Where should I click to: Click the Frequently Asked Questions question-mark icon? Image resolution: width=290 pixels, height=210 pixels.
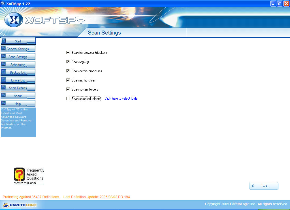[x=19, y=174]
